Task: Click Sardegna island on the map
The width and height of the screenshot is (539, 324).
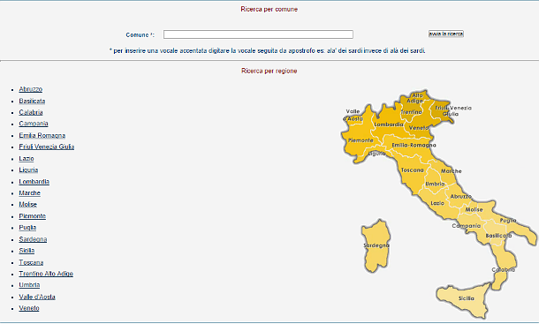Action: 376,245
